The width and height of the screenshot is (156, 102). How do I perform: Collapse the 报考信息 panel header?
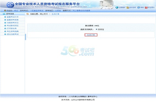click(12, 14)
